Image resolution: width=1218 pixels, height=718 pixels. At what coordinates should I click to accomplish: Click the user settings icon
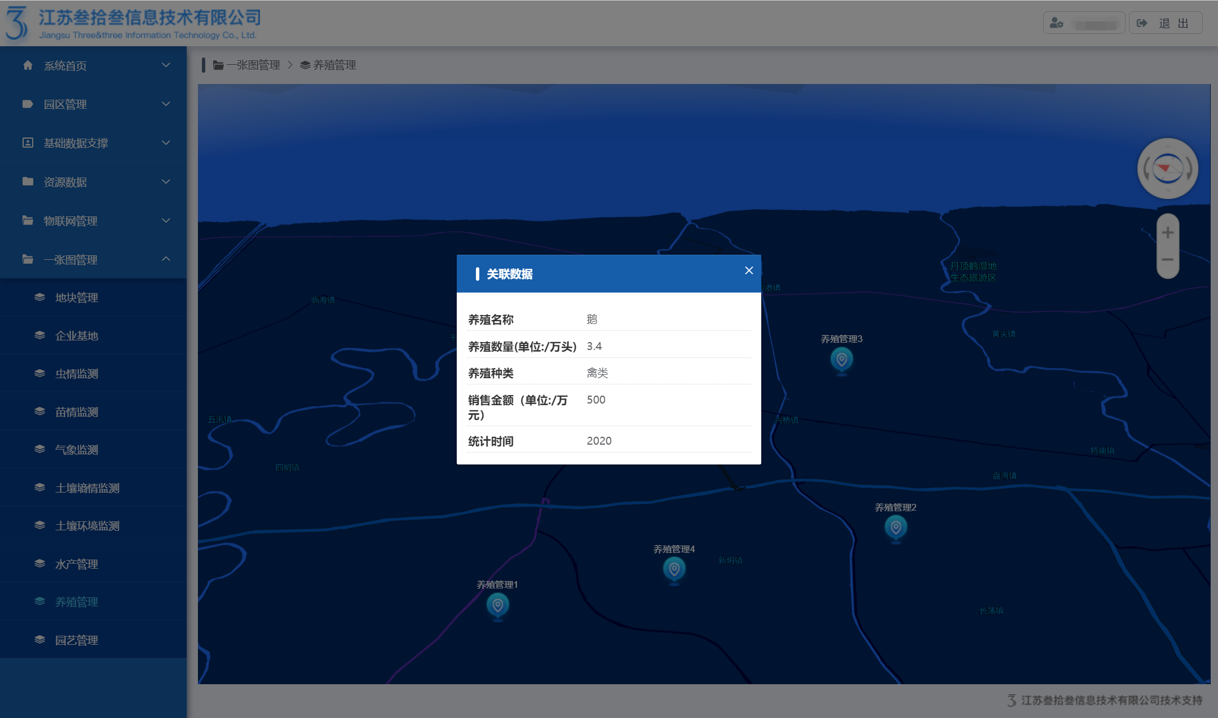click(1056, 24)
